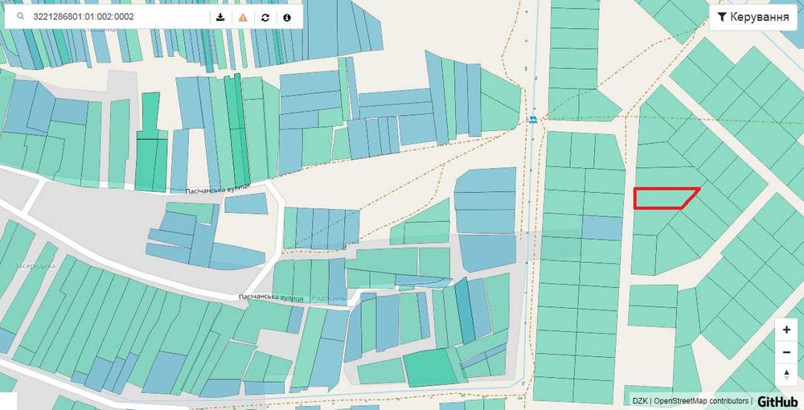Zoom out with the minus button
Viewport: 804px width, 410px height.
786,352
